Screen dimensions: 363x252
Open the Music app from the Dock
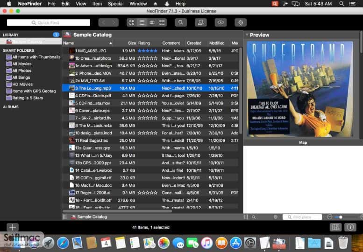207,243
